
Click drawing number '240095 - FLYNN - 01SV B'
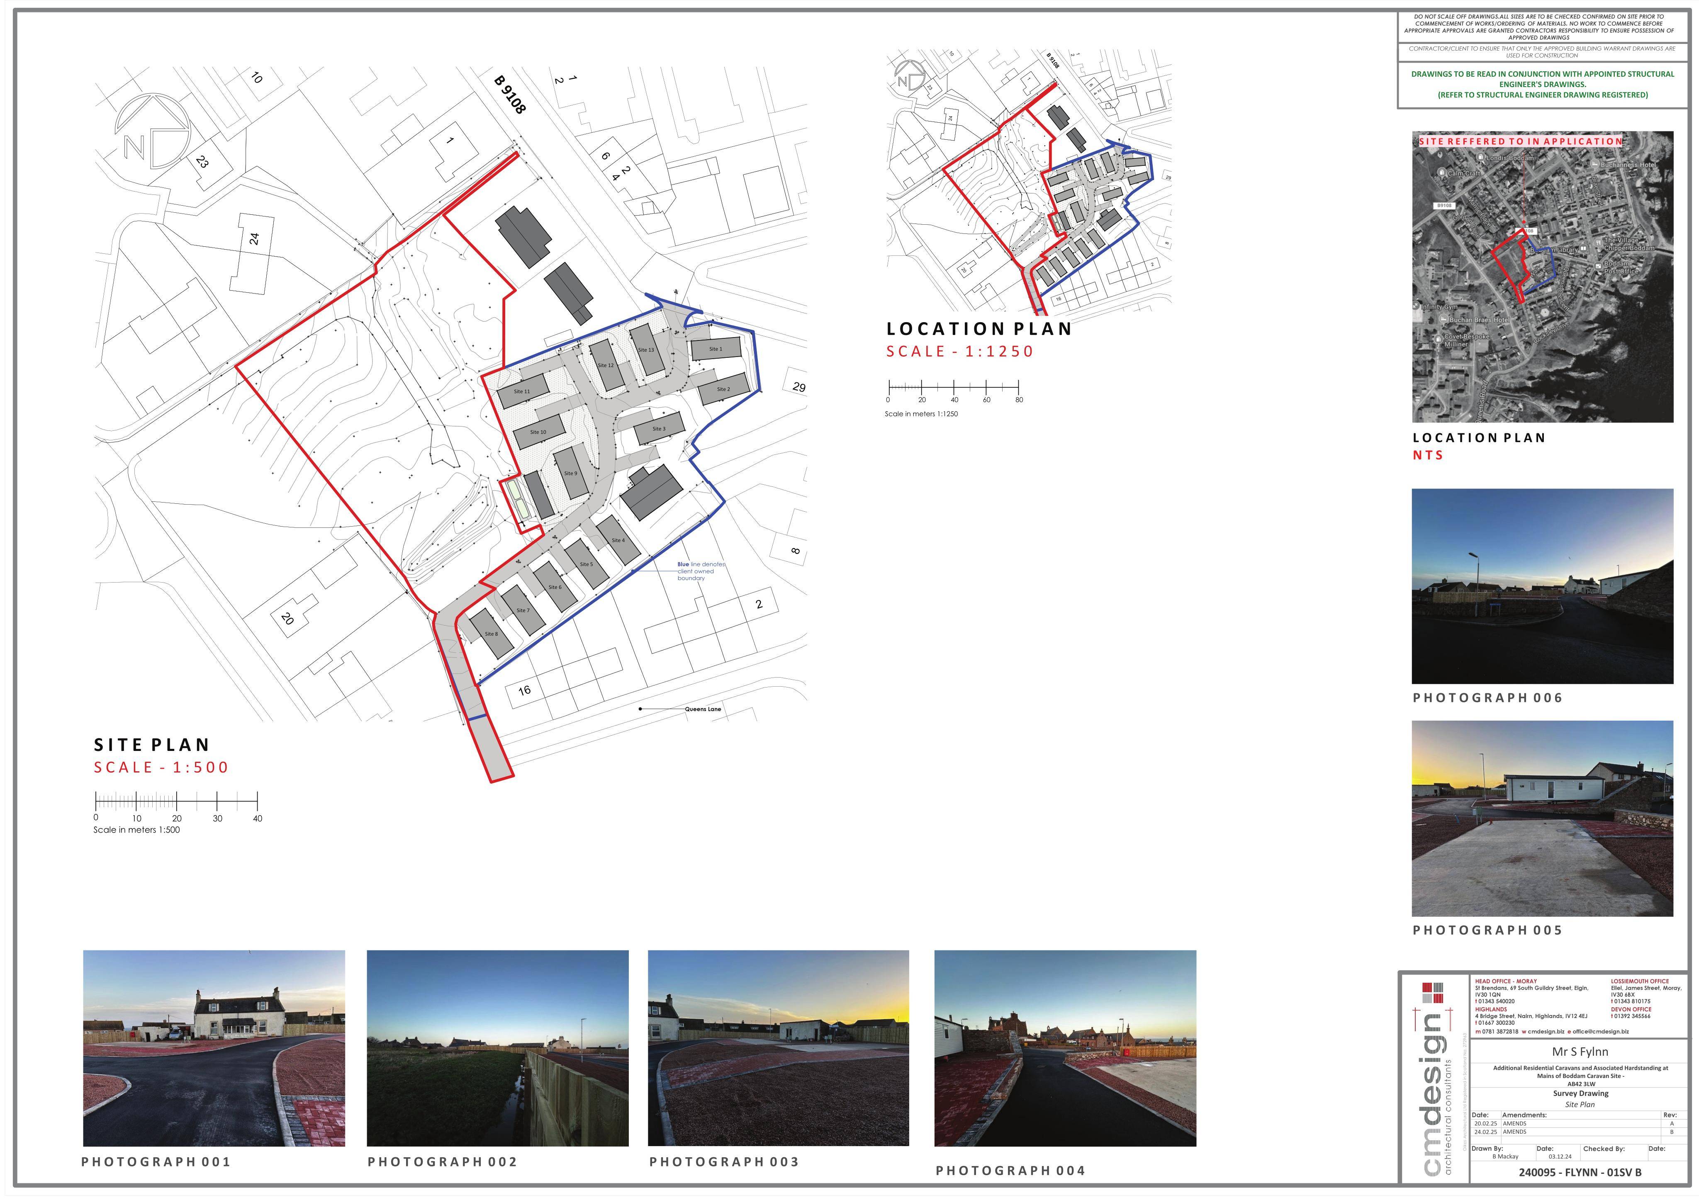tap(1580, 1172)
